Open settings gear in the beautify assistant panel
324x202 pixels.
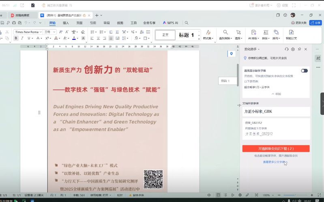(x=293, y=49)
